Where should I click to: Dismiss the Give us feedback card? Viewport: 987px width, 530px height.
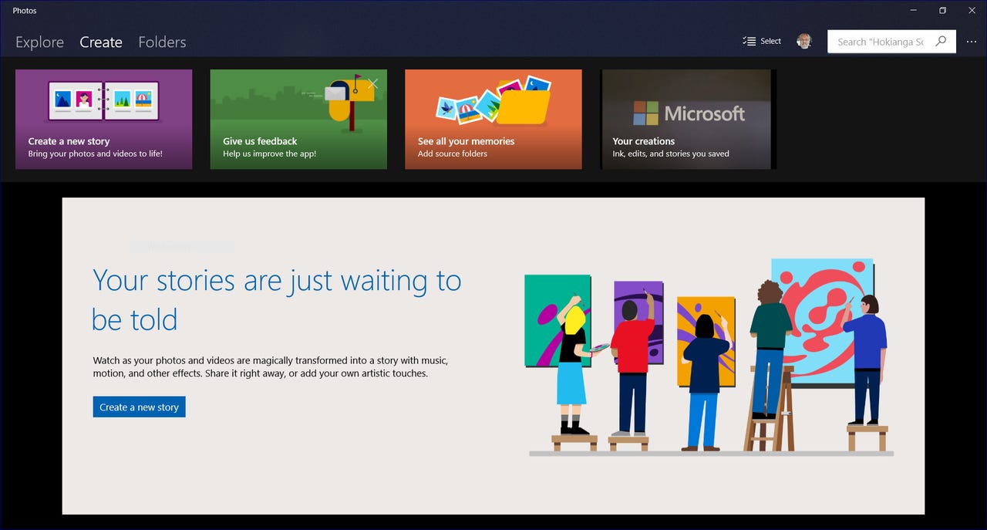[x=372, y=83]
